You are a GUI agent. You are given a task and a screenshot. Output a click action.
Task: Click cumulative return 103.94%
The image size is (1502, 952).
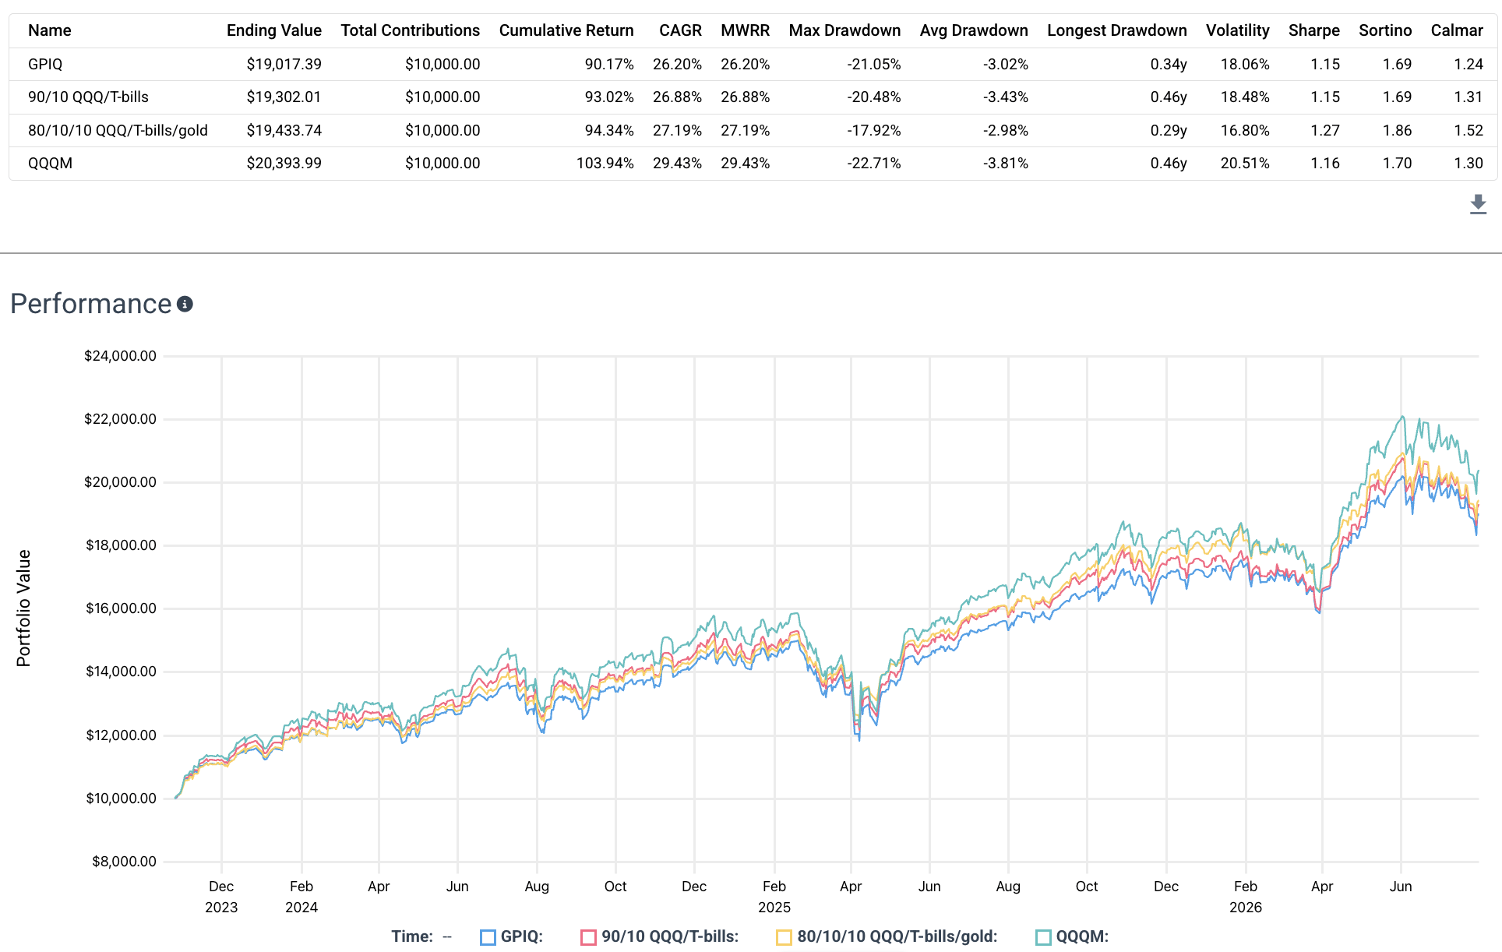pyautogui.click(x=605, y=163)
